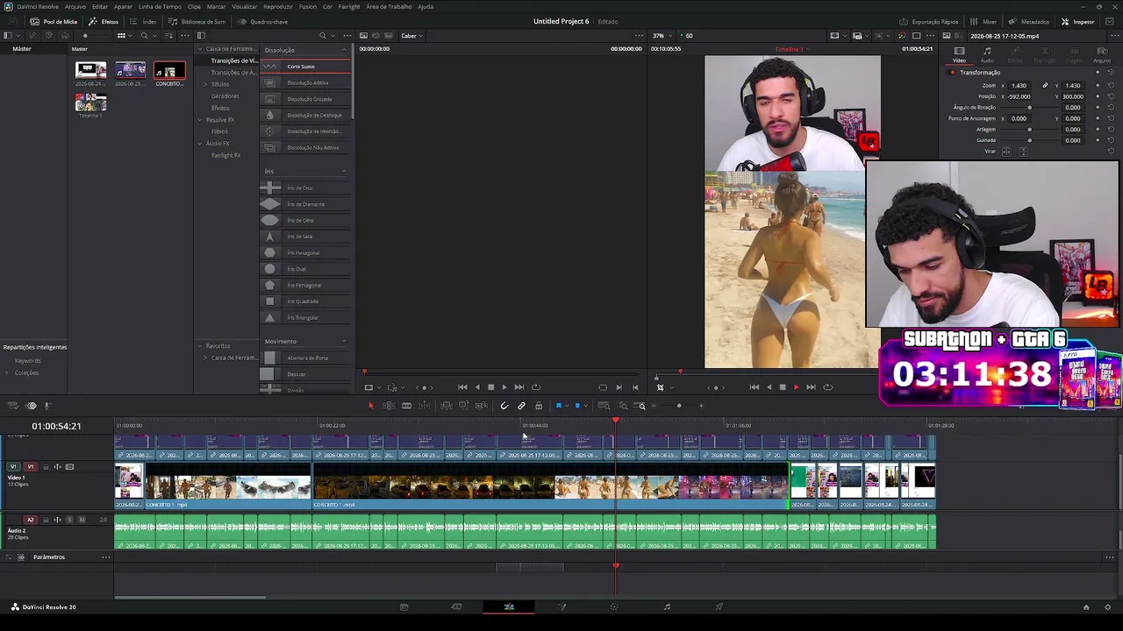Jump to first frame in source viewer
1123x631 pixels.
click(462, 387)
